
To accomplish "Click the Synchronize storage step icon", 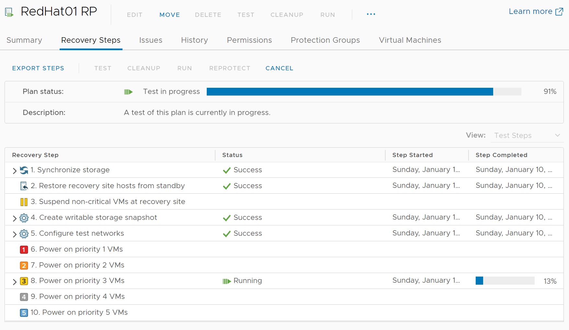I will (24, 170).
